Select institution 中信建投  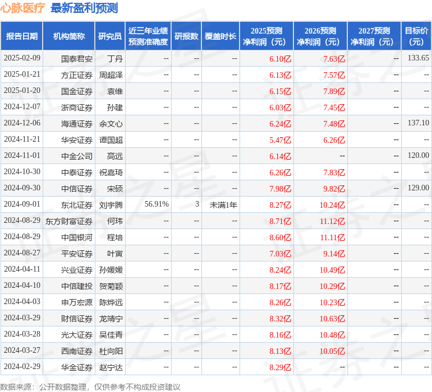click(x=77, y=286)
